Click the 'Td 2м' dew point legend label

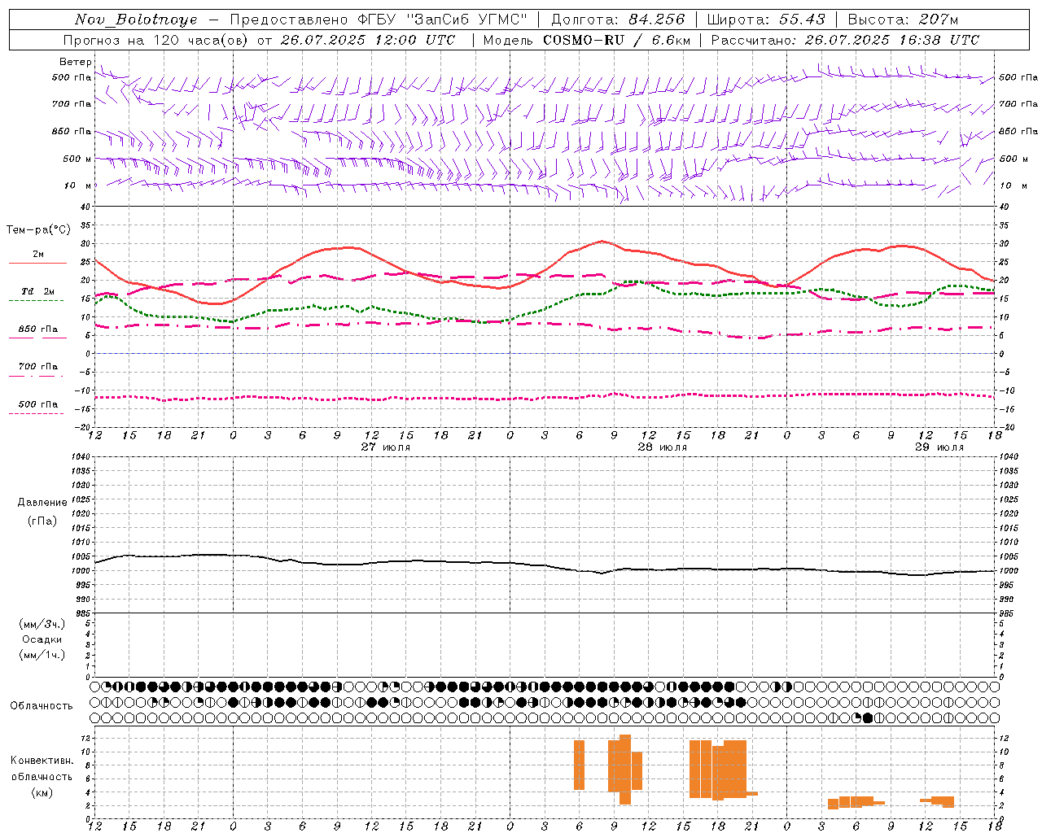[38, 291]
